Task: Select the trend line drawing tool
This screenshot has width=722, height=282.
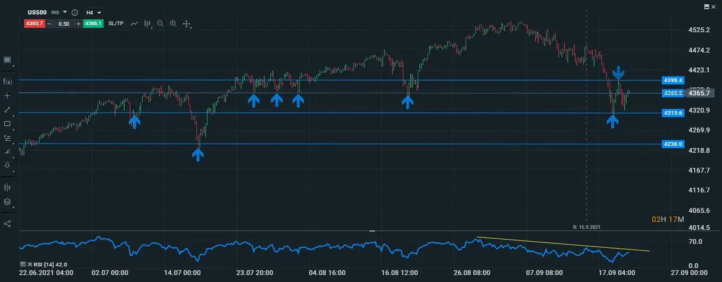Action: tap(8, 110)
